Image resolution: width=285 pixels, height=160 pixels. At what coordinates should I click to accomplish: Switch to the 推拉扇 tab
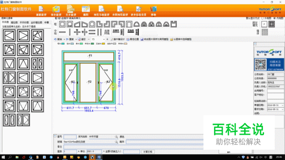14,22
